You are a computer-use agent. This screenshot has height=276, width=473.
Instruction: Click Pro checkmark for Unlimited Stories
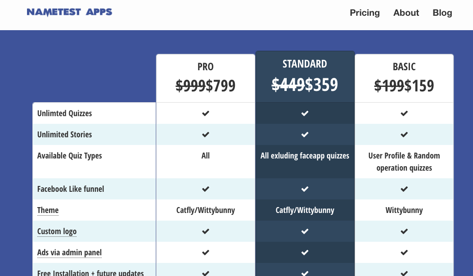[205, 135]
